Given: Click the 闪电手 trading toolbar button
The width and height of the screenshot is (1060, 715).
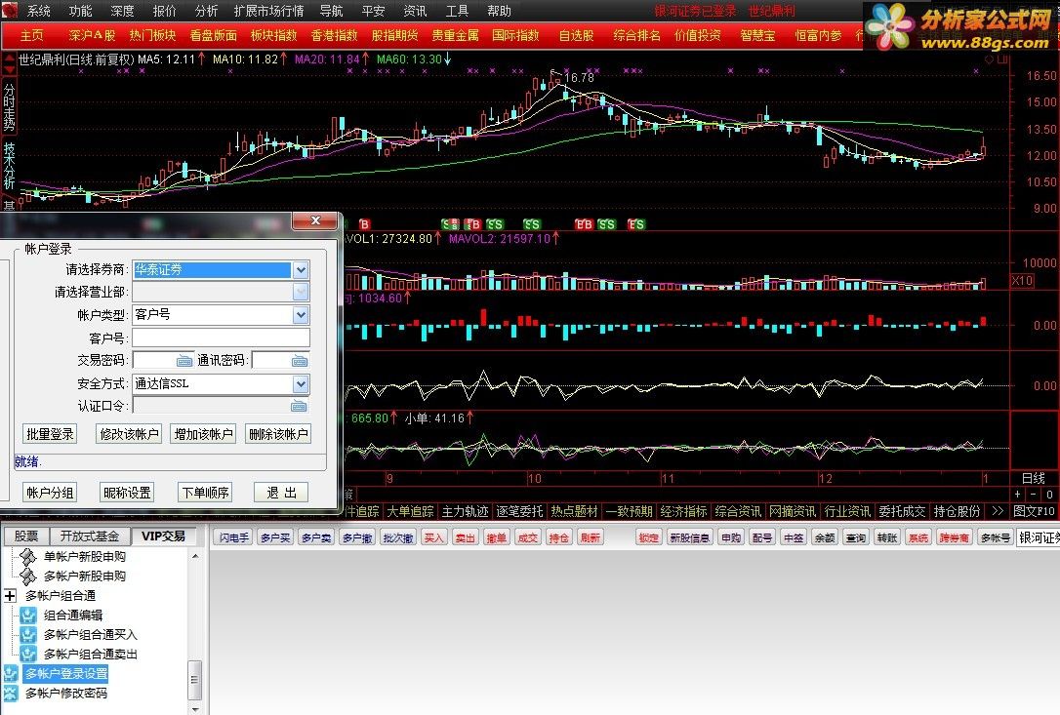Looking at the screenshot, I should tap(234, 537).
